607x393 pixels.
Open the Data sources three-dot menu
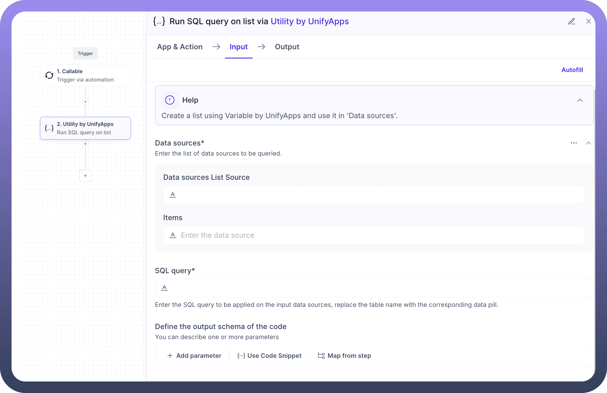[x=574, y=143]
